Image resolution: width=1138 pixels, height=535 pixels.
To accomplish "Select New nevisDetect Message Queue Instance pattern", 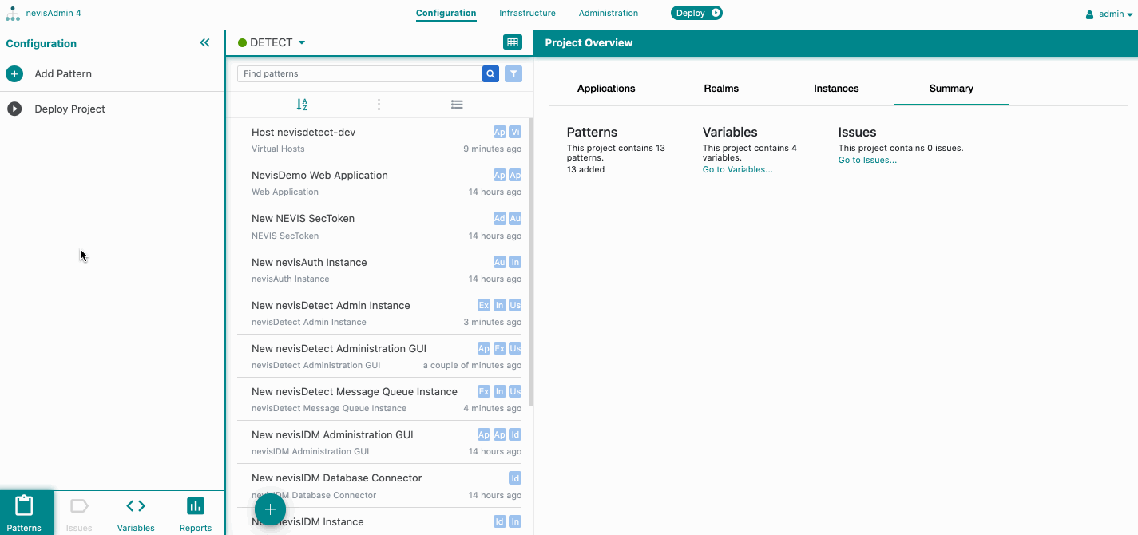I will [x=379, y=399].
